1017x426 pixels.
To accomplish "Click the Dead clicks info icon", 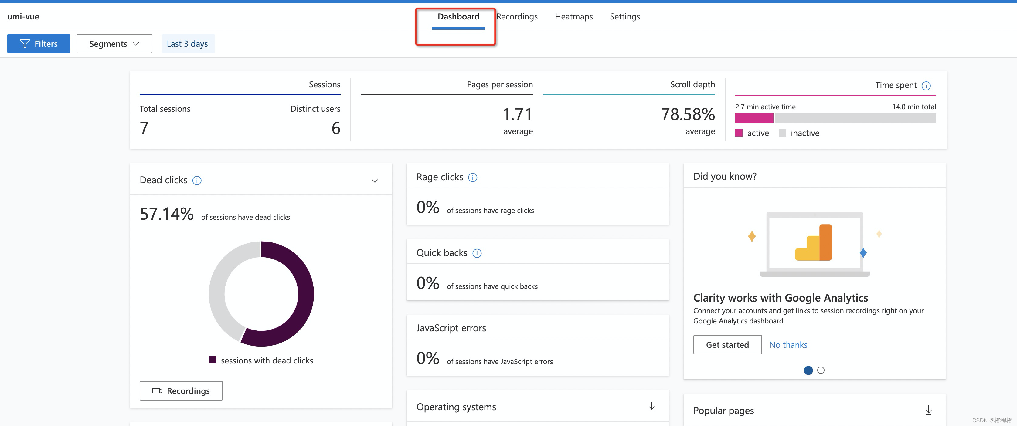I will (197, 180).
